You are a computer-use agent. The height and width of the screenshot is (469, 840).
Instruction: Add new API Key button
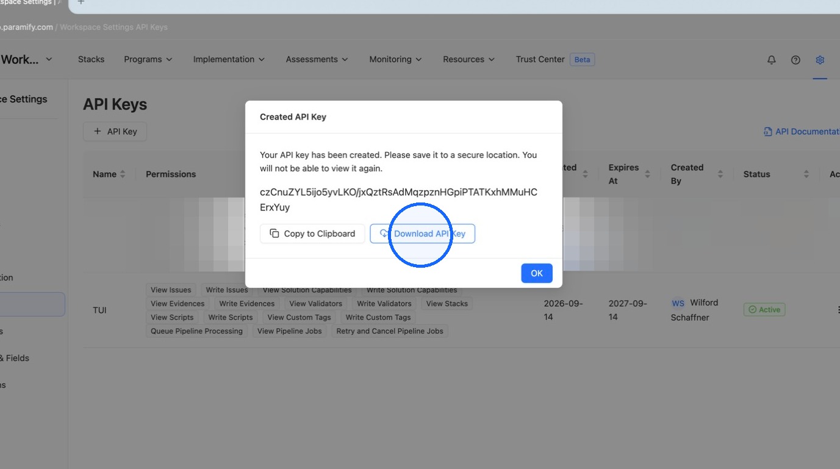coord(115,132)
